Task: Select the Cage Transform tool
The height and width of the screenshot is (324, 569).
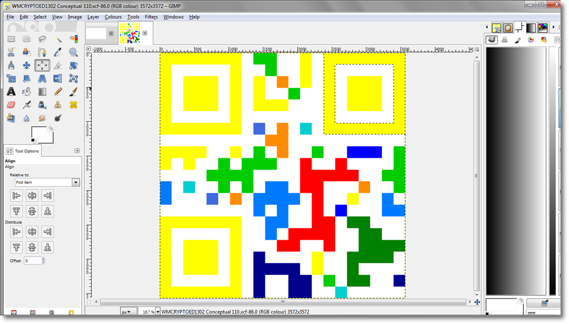Action: pos(73,78)
